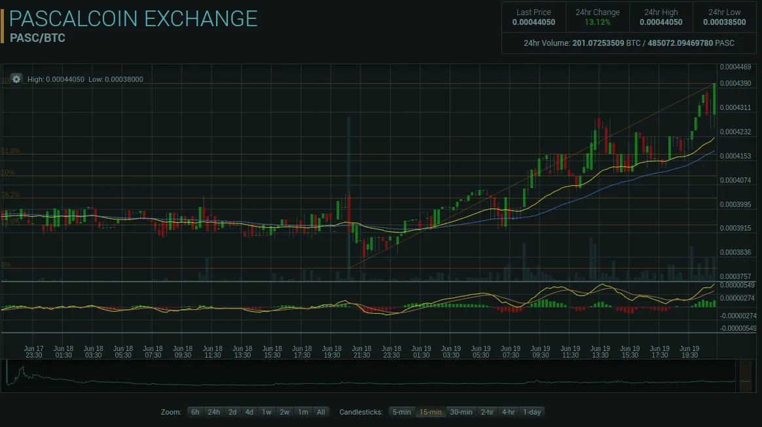
Task: Set zoom to 24h
Action: (214, 412)
